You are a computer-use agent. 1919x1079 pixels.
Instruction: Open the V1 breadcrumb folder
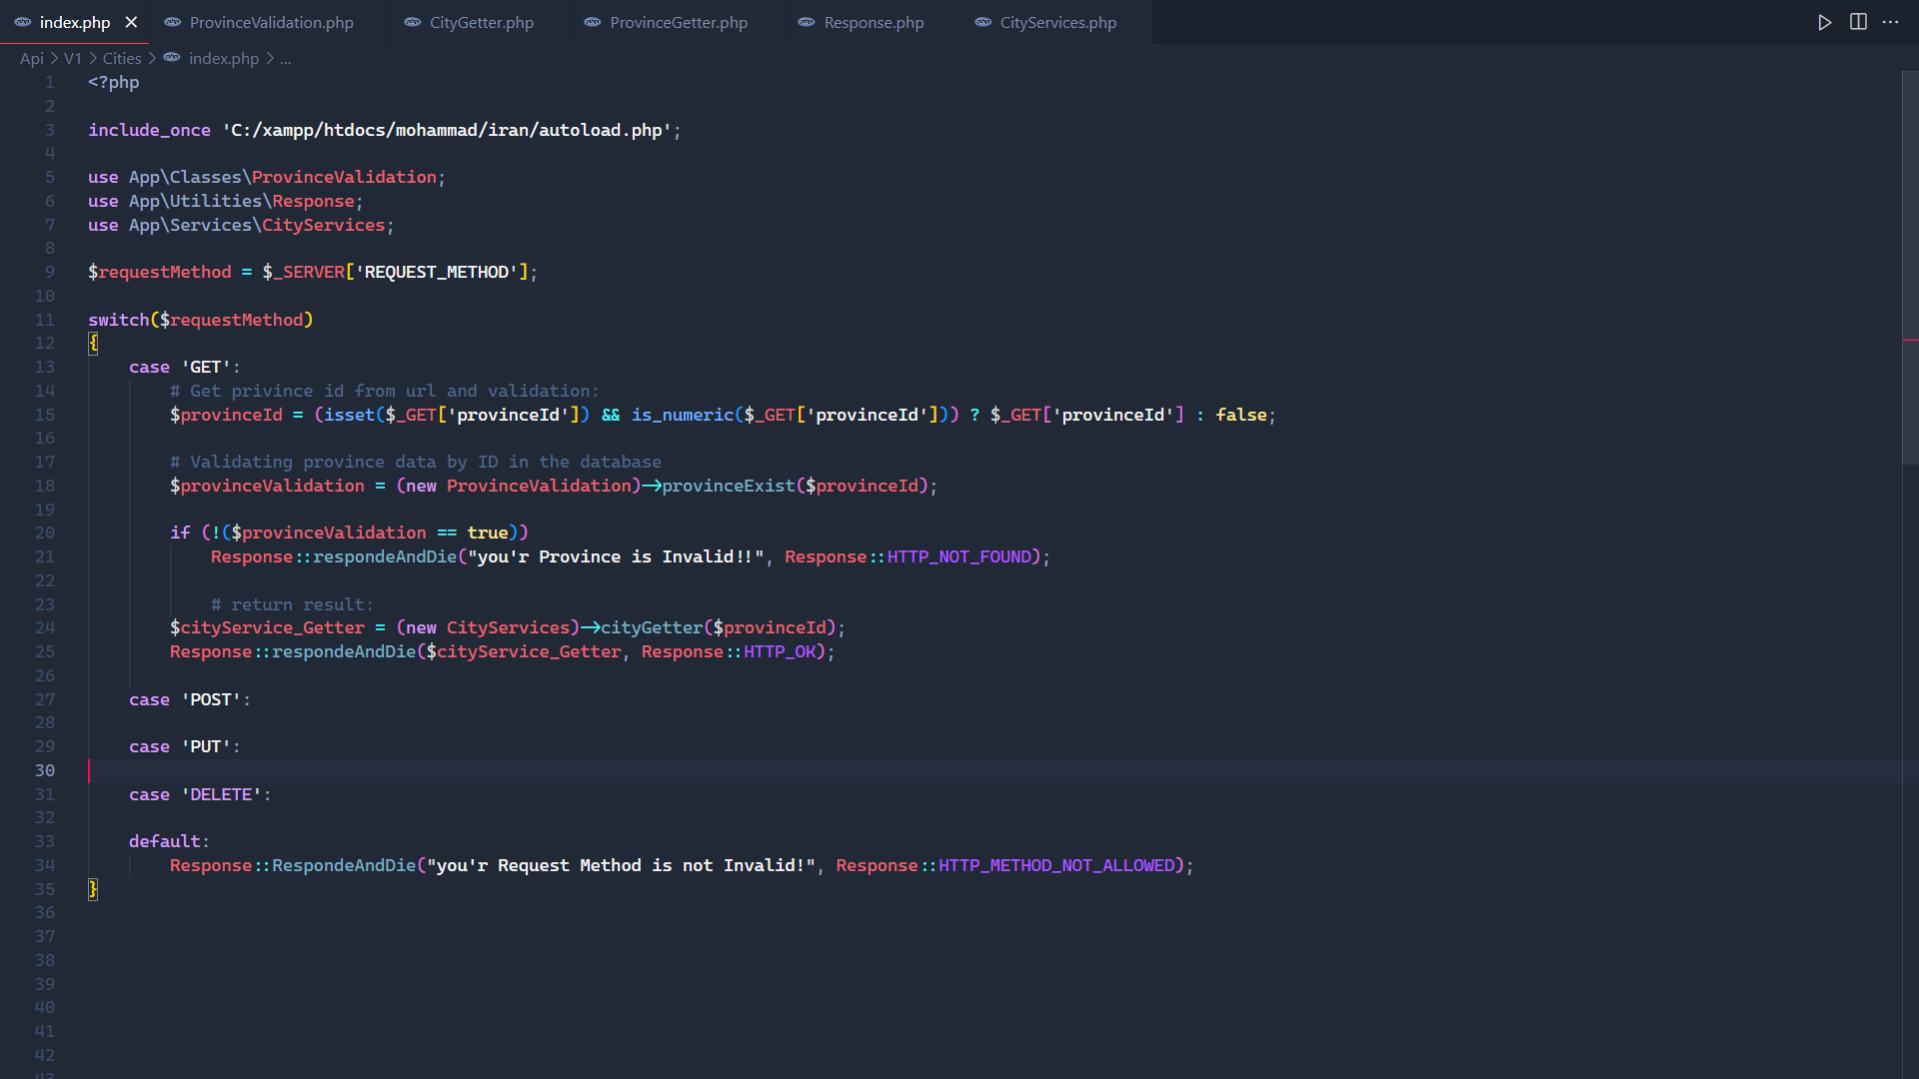pyautogui.click(x=73, y=58)
